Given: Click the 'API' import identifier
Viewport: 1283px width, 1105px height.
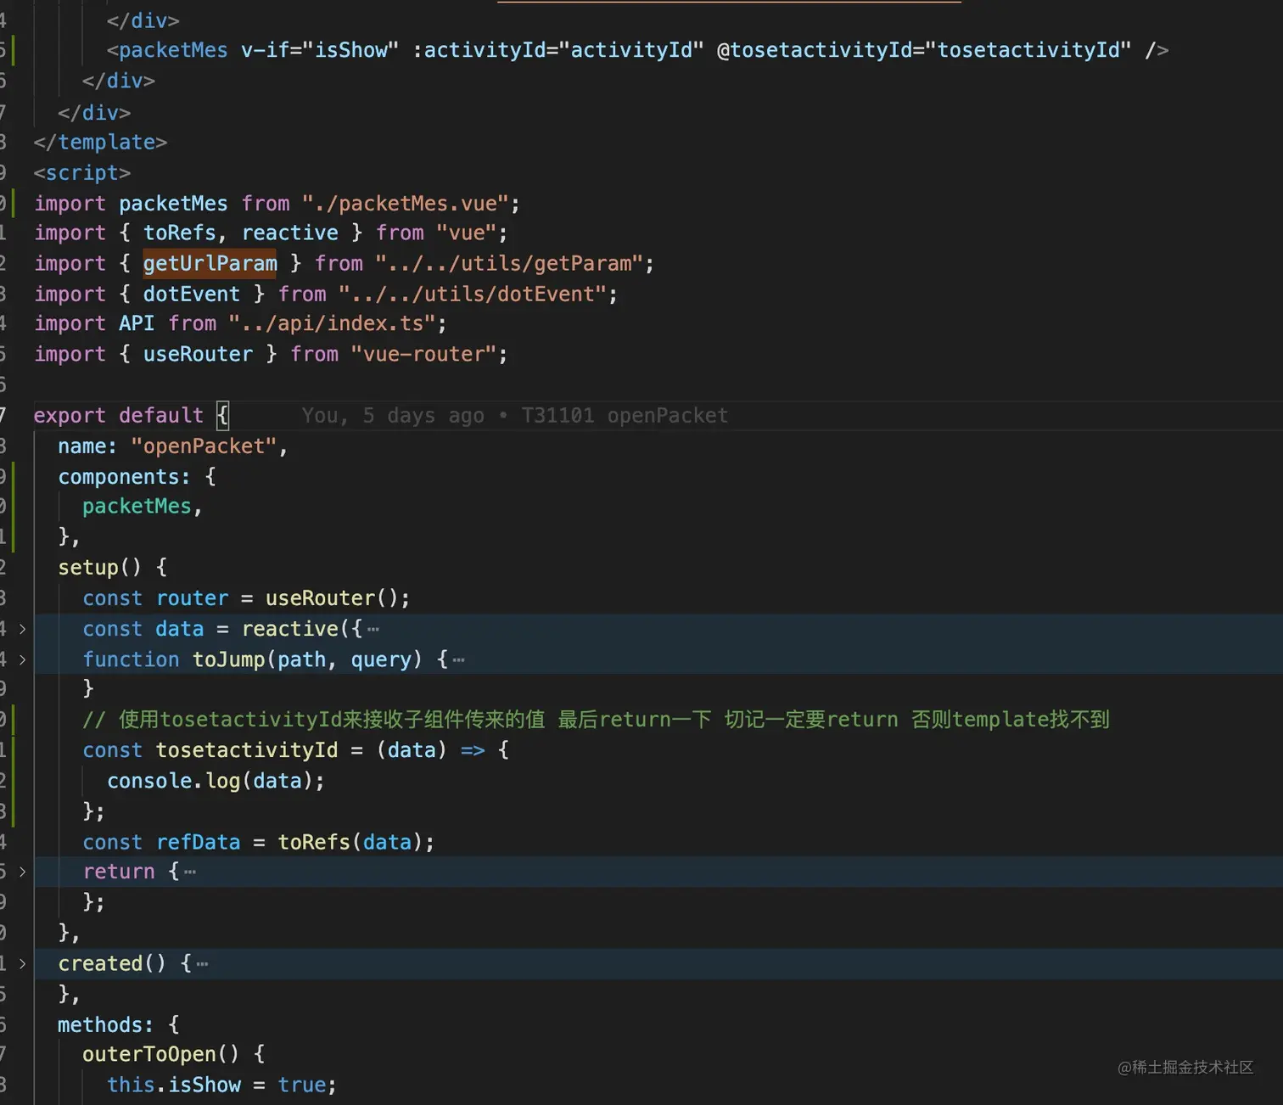Looking at the screenshot, I should 137,323.
